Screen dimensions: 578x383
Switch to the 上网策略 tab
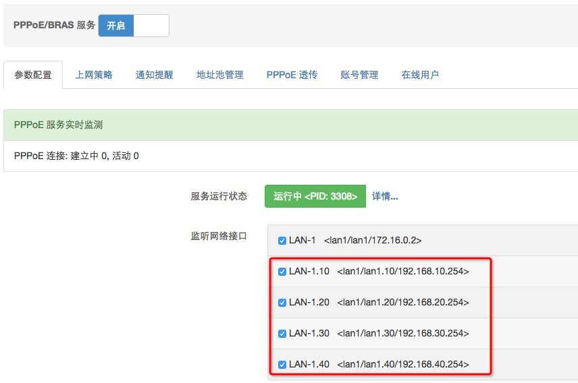[94, 75]
